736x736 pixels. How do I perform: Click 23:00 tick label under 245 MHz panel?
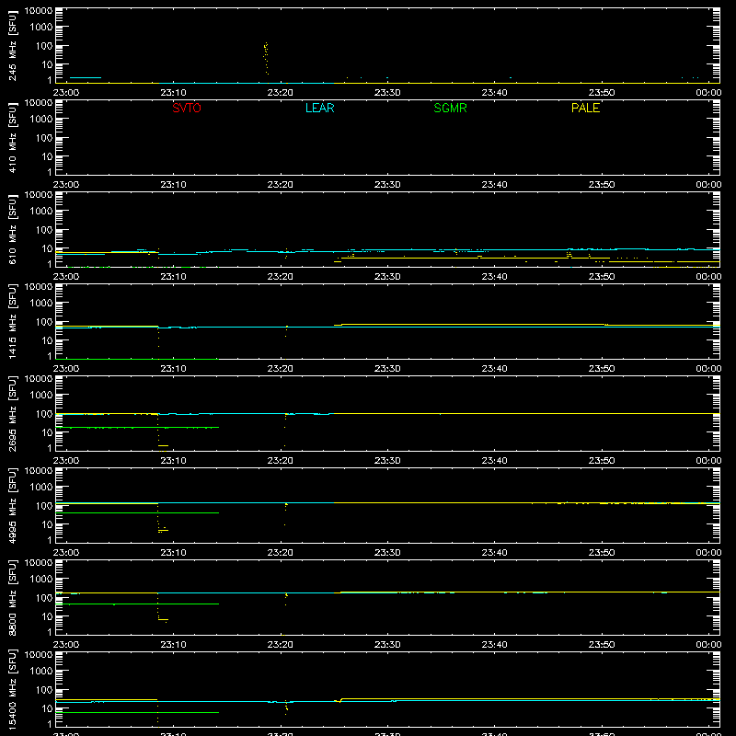pyautogui.click(x=65, y=93)
